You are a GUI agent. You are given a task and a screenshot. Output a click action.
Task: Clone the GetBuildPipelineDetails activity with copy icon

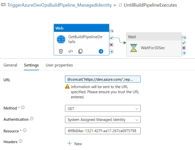point(80,51)
